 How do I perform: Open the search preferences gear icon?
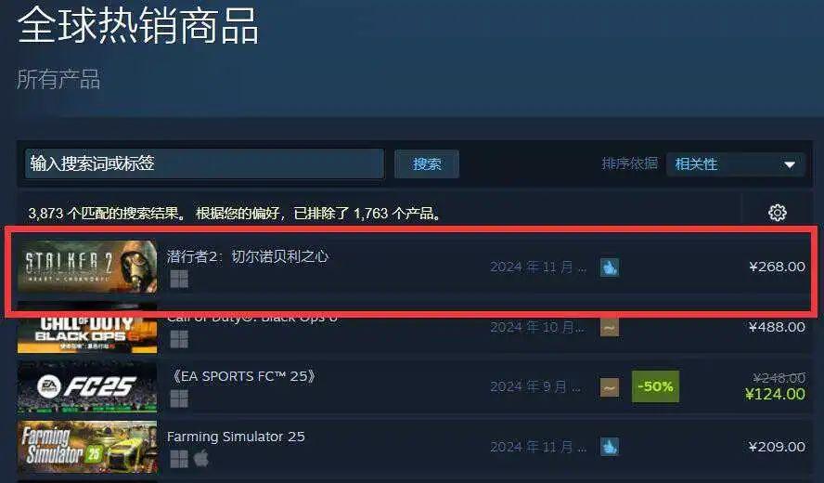pos(778,213)
